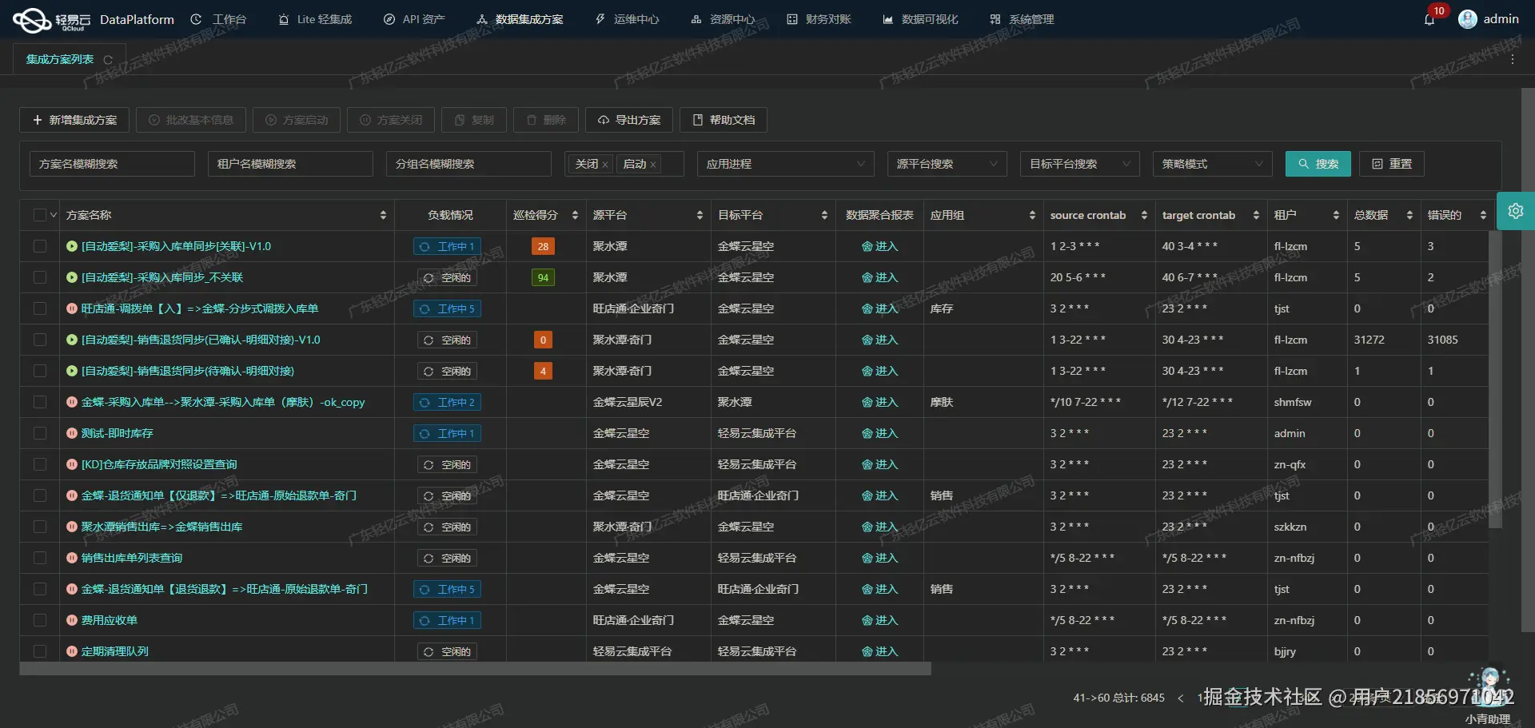Click the notification bell icon

(x=1429, y=19)
